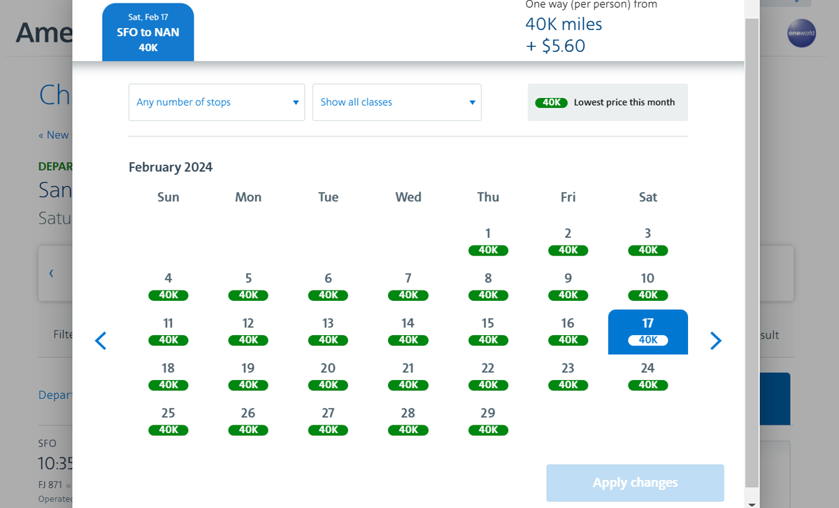
Task: Go to next month with right arrow
Action: click(x=715, y=341)
